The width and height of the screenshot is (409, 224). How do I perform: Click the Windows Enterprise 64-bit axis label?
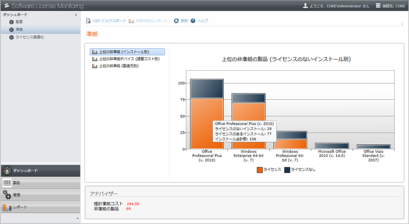pyautogui.click(x=249, y=156)
